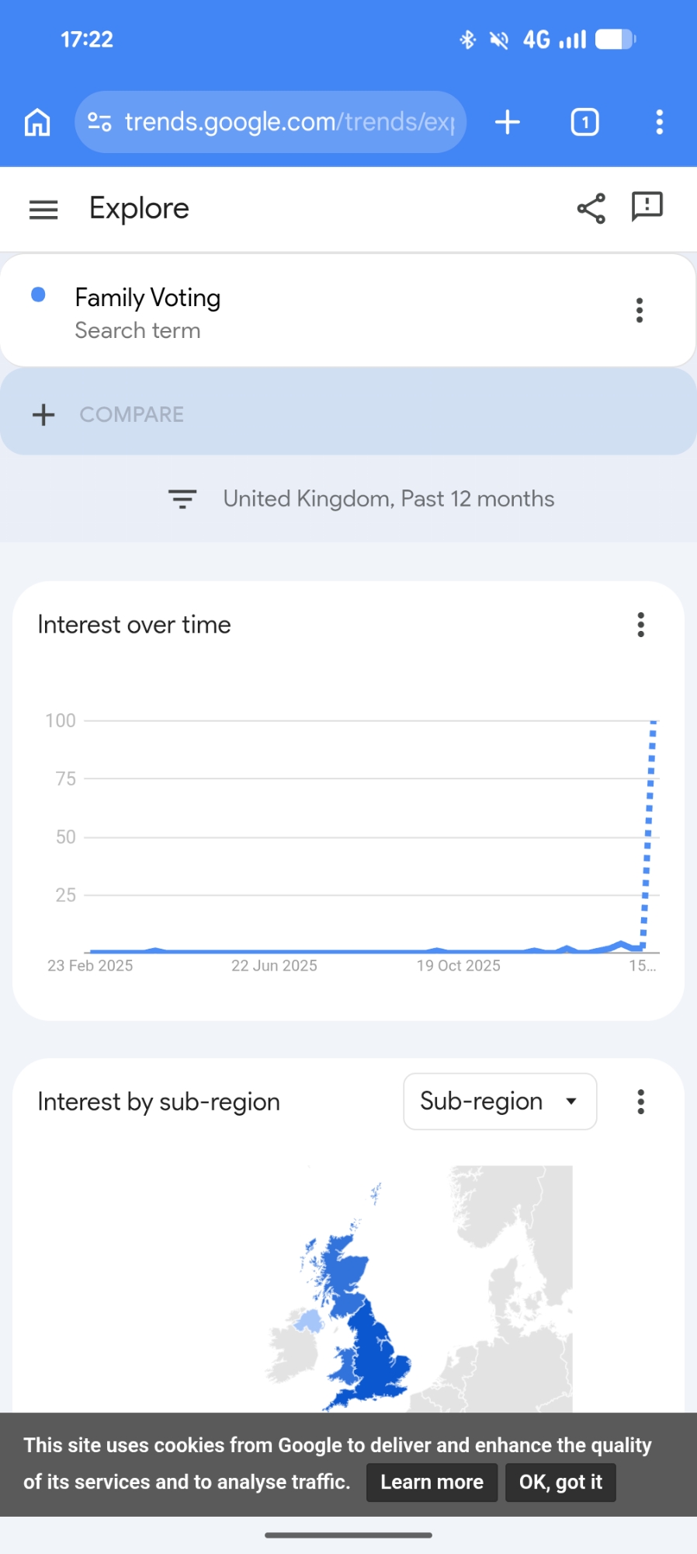This screenshot has width=697, height=1554.
Task: Open a new browser tab
Action: click(507, 122)
